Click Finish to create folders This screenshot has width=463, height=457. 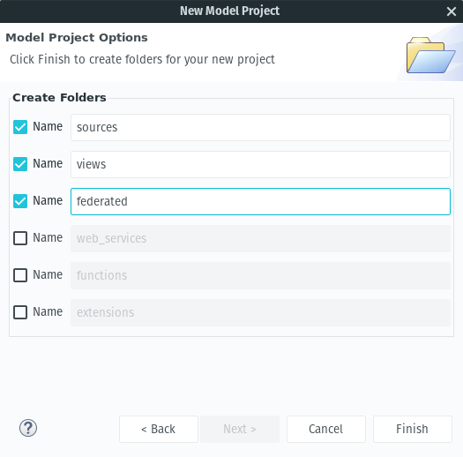(x=413, y=430)
